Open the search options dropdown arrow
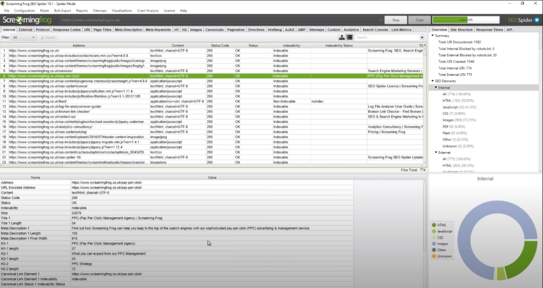This screenshot has width=543, height=288. [x=422, y=38]
